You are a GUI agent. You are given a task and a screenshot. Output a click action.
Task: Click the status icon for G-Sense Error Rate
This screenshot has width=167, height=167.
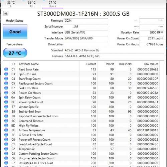click(6, 135)
